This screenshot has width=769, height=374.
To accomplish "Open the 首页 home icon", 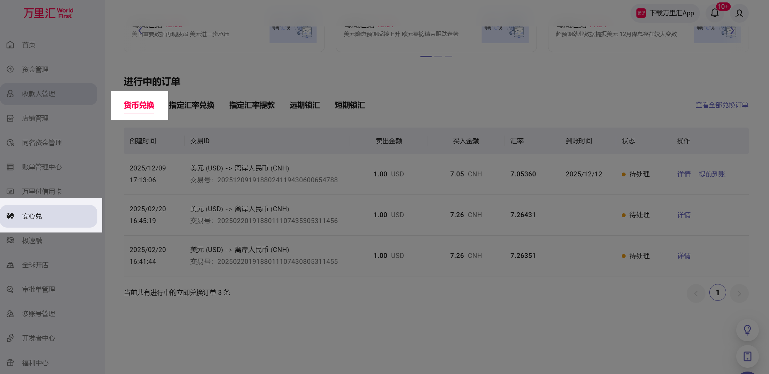I will 10,45.
